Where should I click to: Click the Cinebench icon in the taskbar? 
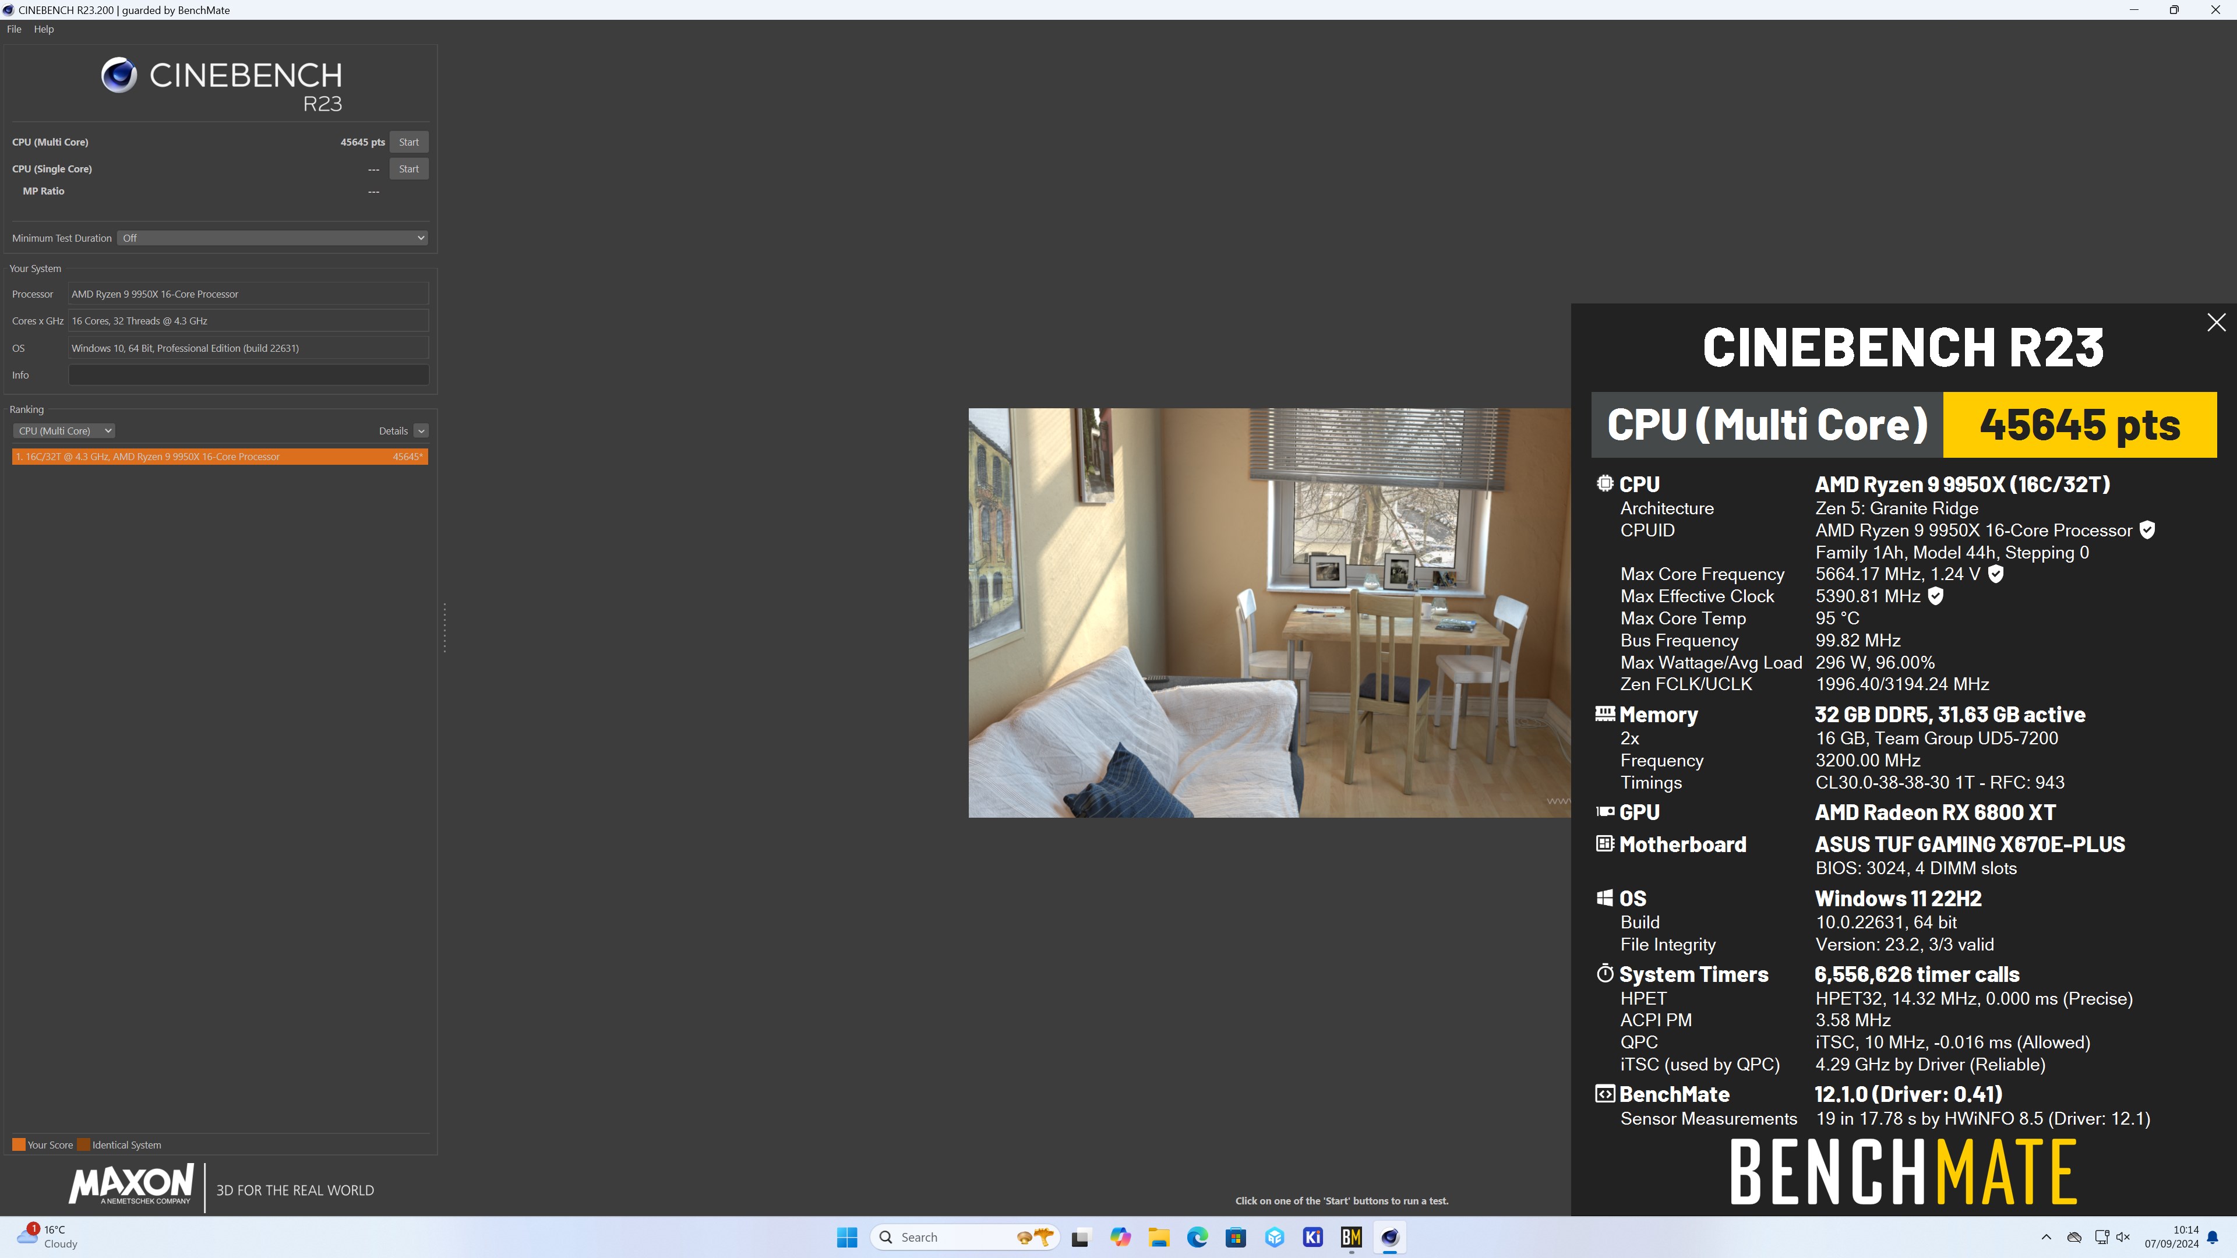pos(1389,1237)
